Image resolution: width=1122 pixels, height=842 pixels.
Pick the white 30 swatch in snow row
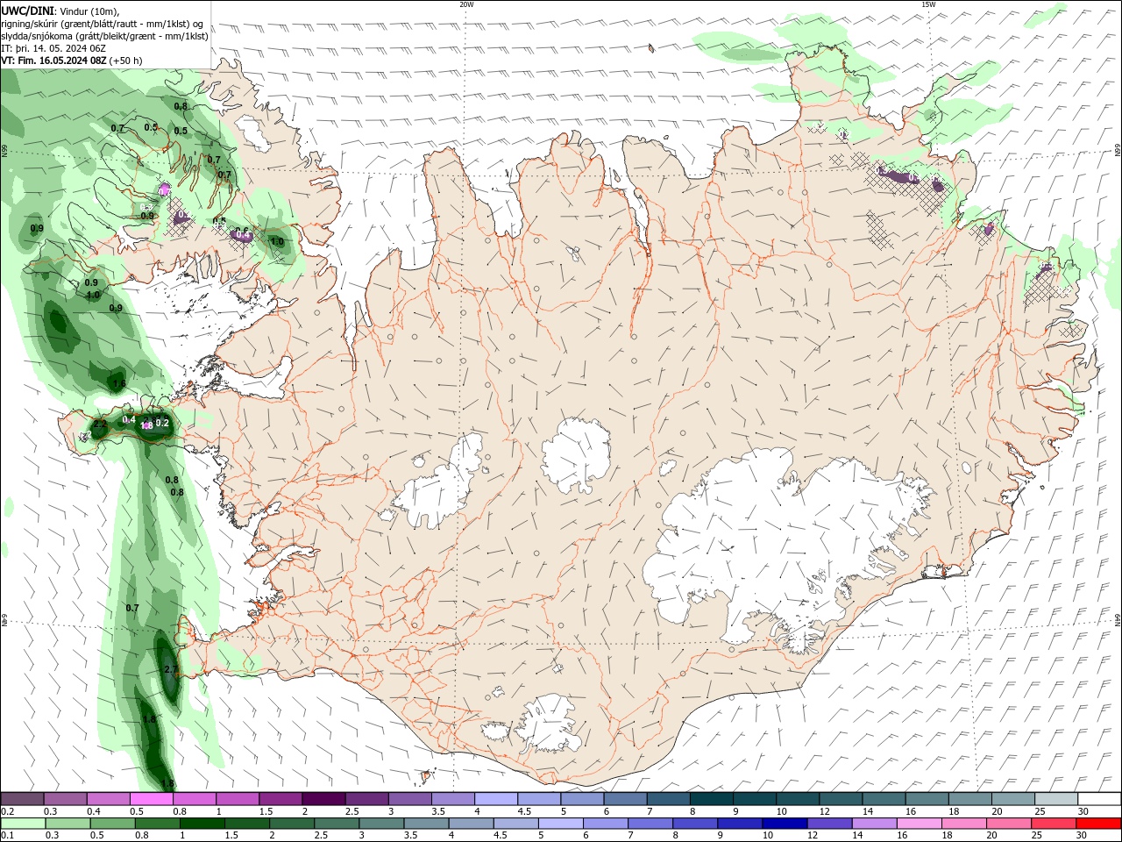[1099, 799]
